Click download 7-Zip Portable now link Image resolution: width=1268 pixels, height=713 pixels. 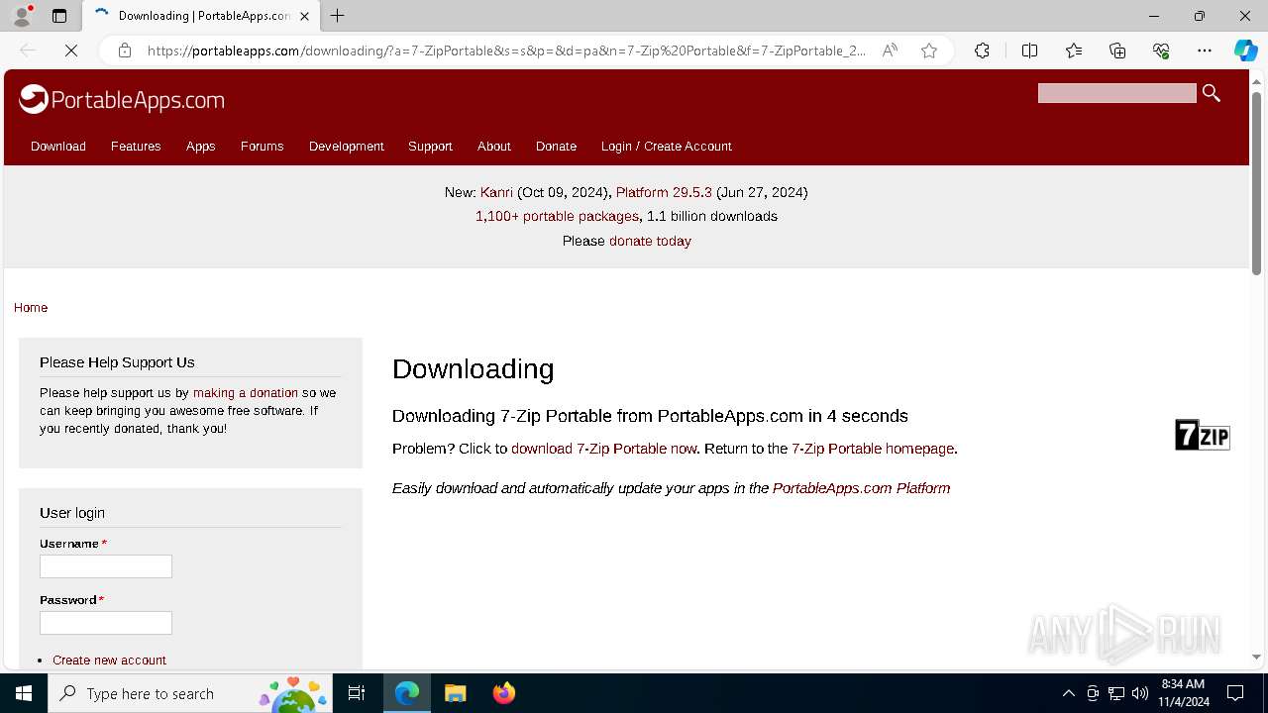point(603,449)
